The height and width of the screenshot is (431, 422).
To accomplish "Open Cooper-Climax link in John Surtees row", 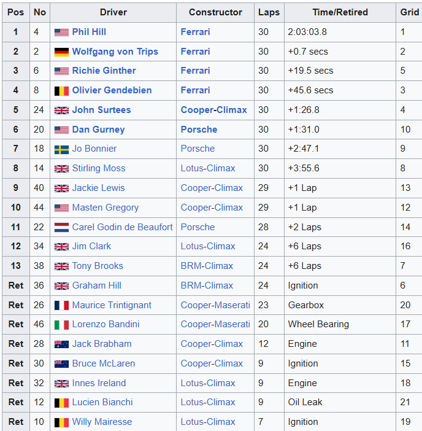I will coord(213,110).
